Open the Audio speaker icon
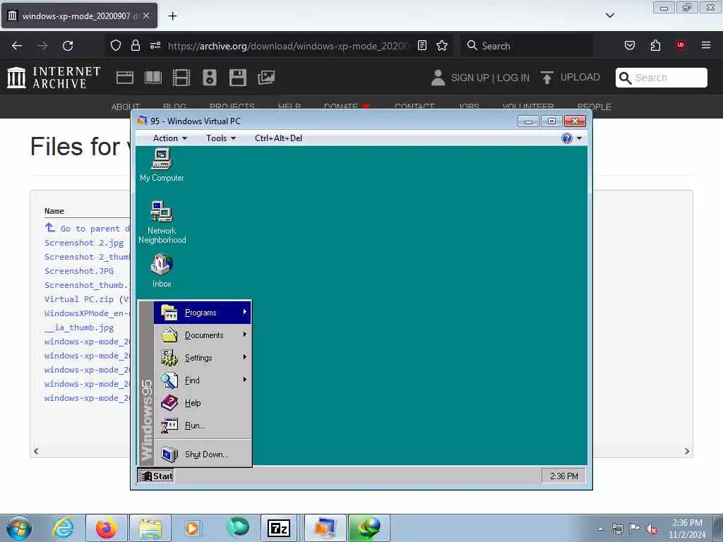The image size is (723, 542). (209, 78)
